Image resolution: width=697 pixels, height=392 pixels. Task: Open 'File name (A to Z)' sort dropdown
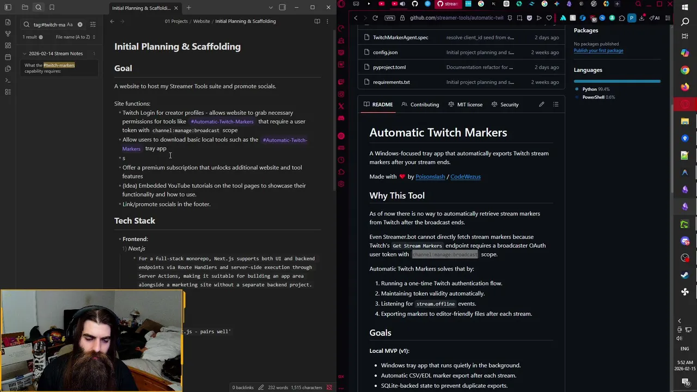point(76,37)
